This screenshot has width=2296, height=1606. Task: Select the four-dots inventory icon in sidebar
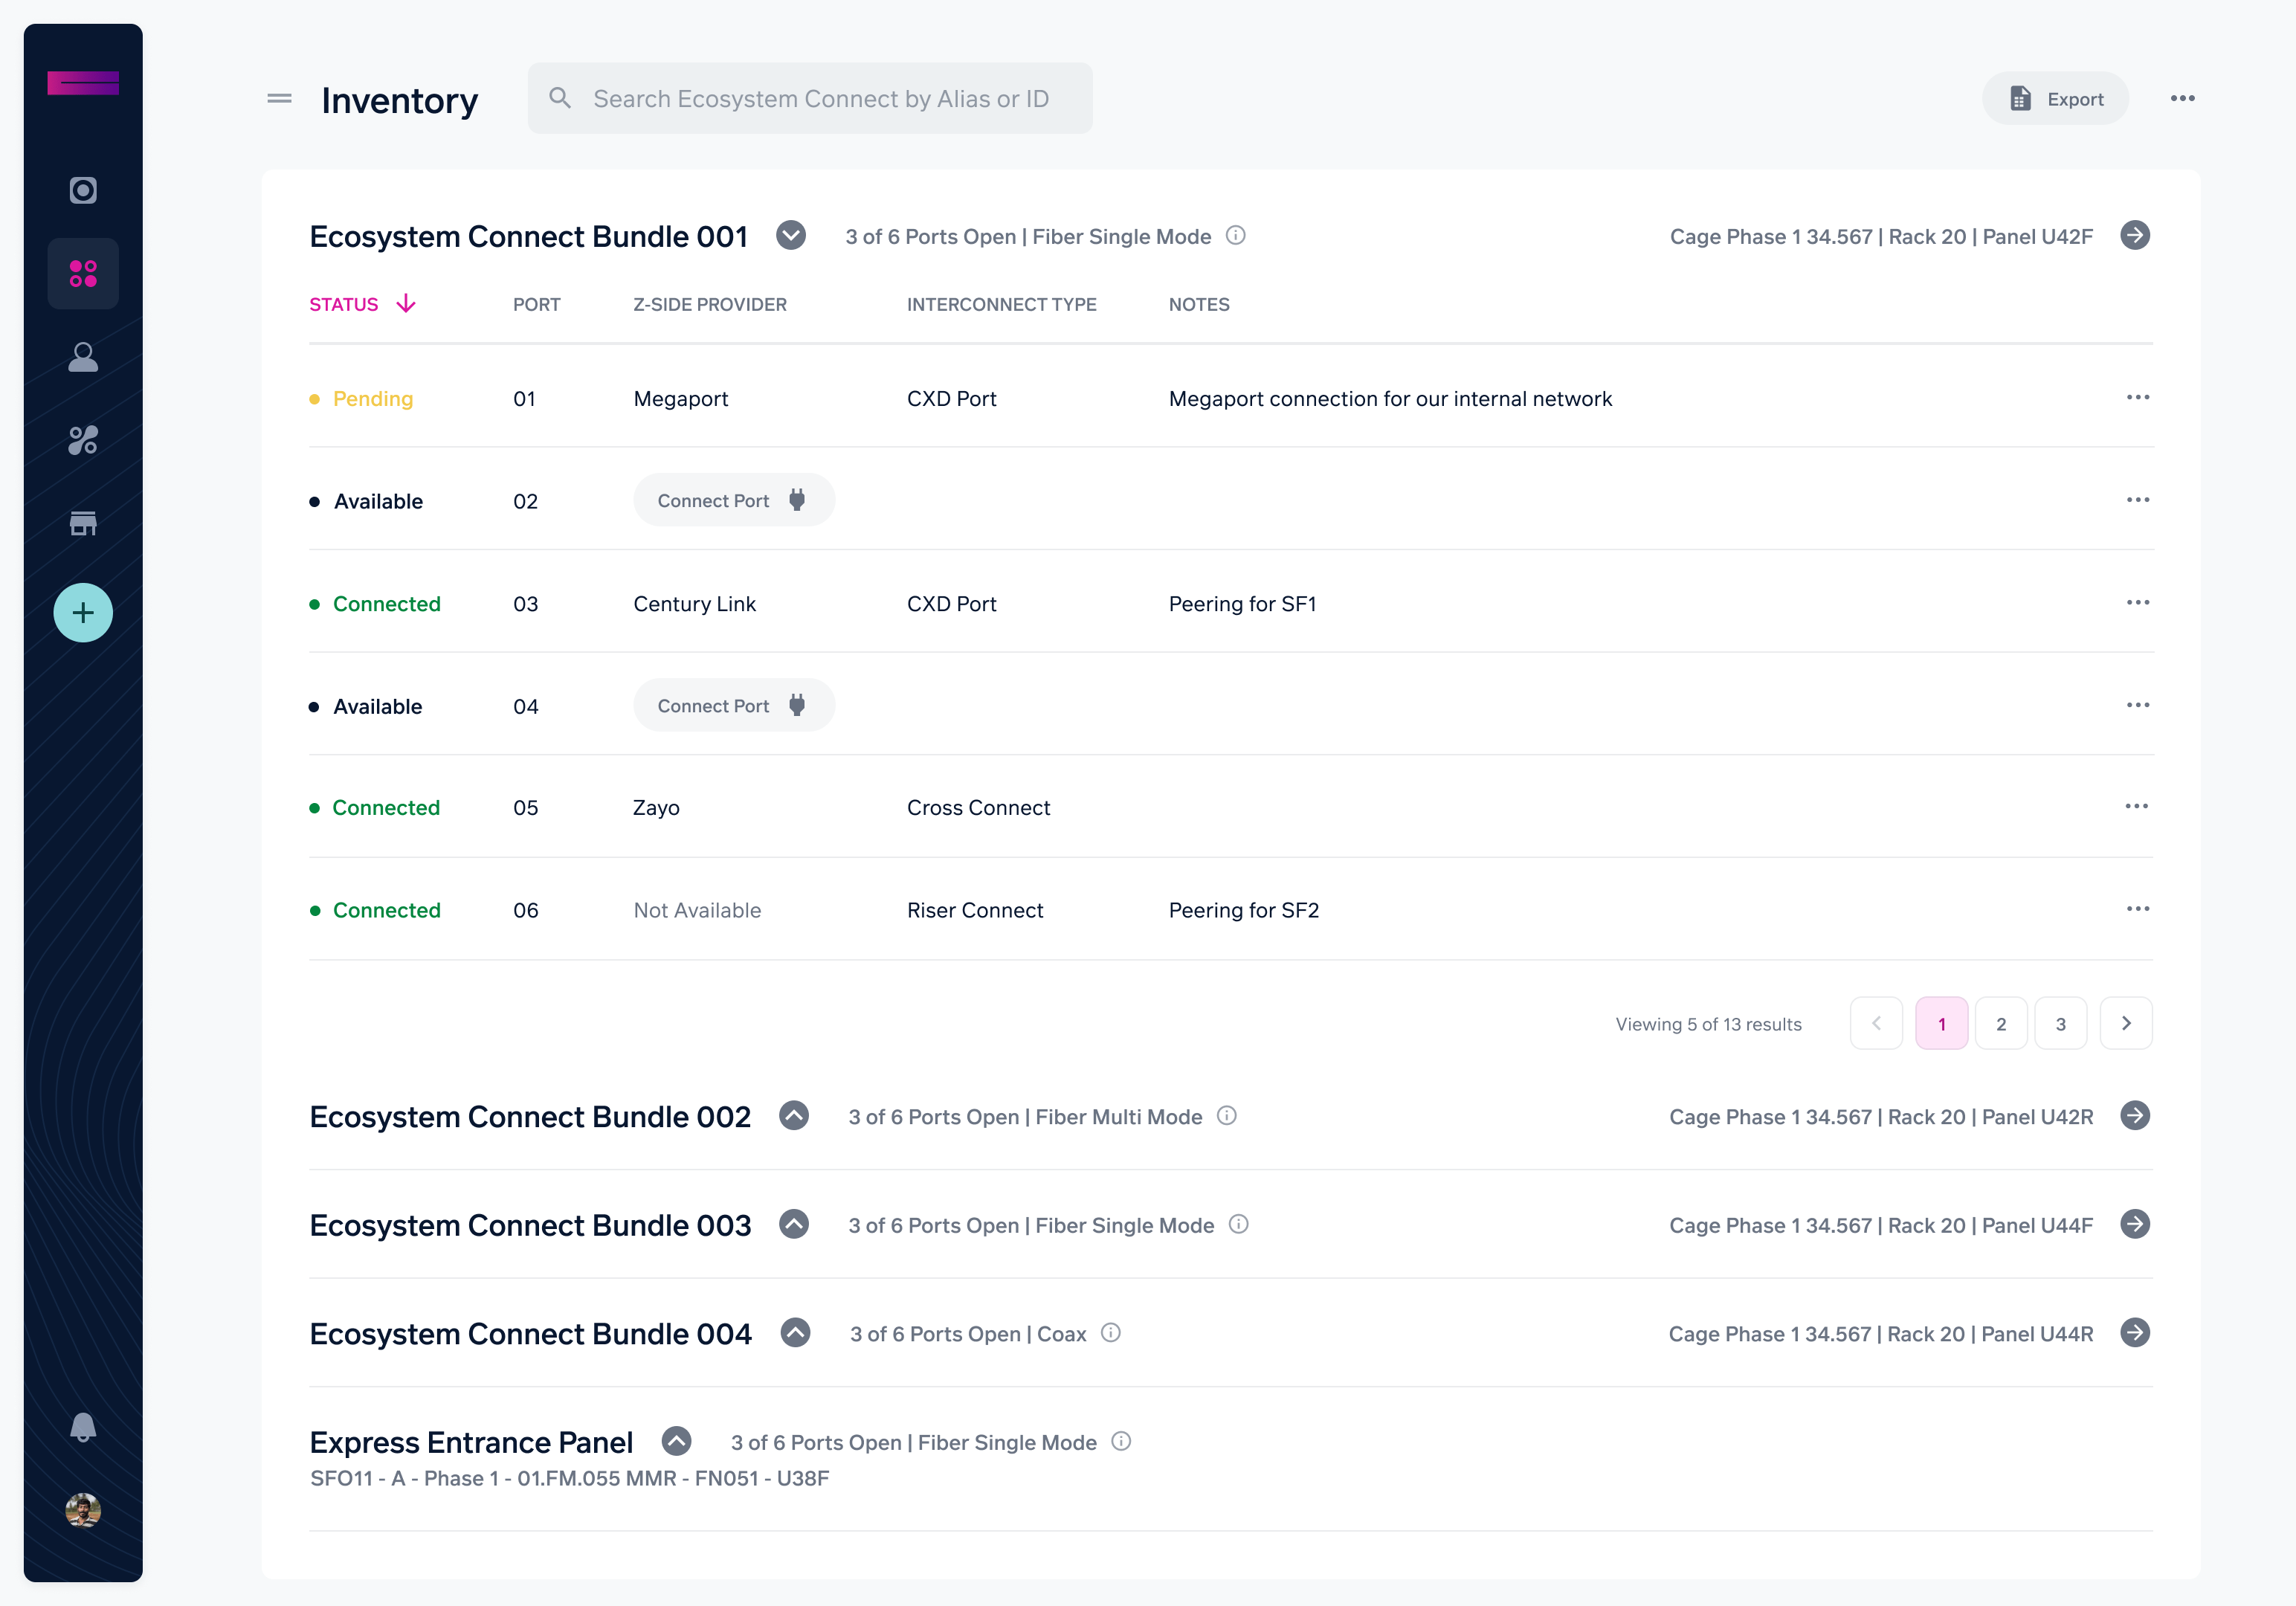(x=83, y=273)
